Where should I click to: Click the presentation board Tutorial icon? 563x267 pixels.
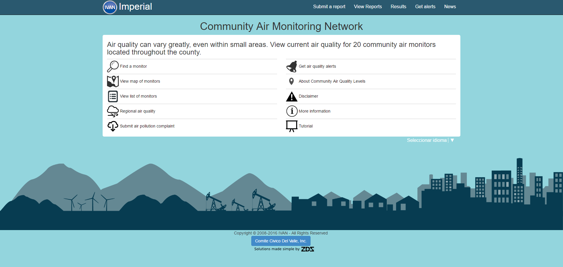(x=292, y=126)
